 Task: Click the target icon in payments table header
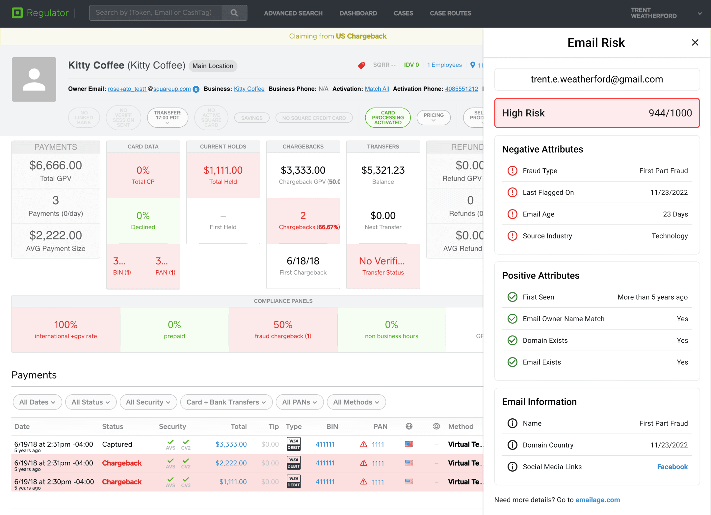(x=436, y=426)
